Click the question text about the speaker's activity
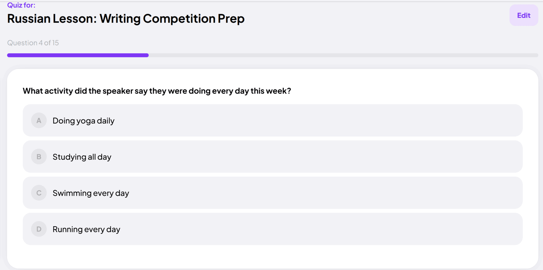 point(157,91)
